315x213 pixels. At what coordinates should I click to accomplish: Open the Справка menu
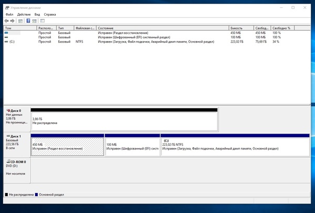point(50,14)
